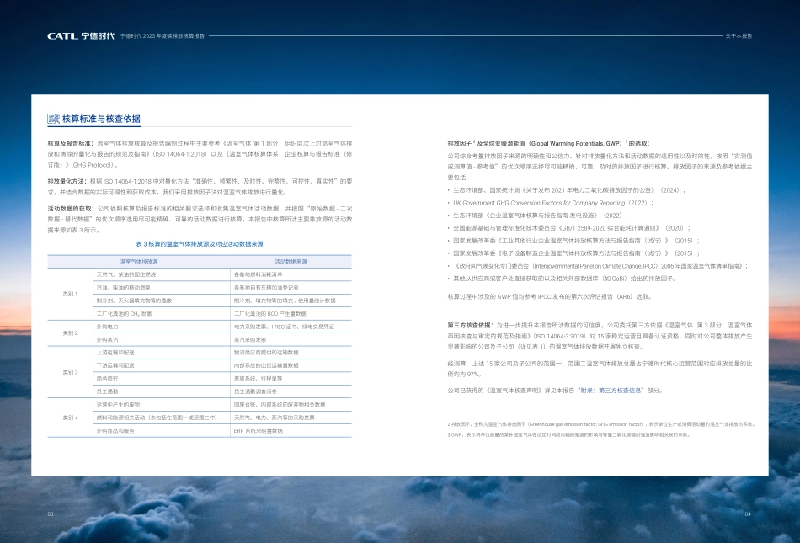The width and height of the screenshot is (800, 543).
Task: Click the column header 活动数据来源
Action: point(291,262)
